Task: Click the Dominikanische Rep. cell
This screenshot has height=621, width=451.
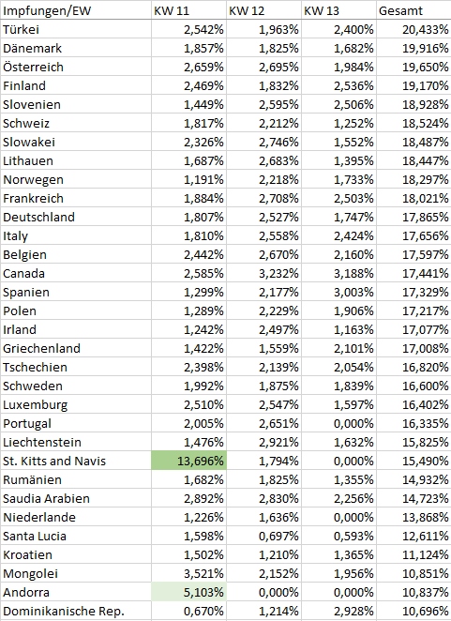Action: point(76,611)
